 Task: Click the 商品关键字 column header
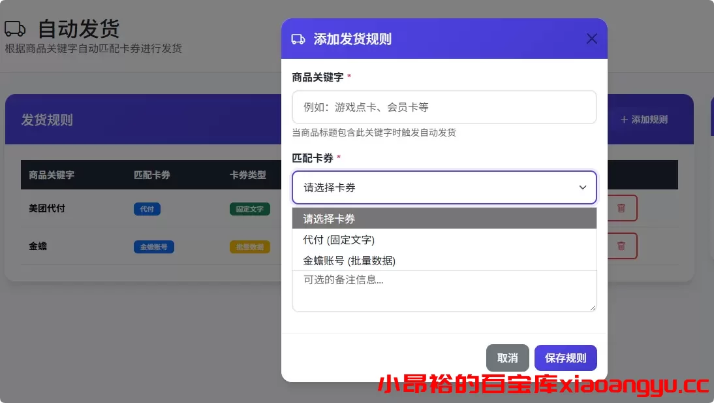[50, 175]
